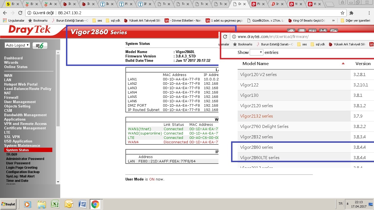
Task: Open VPN and Remote Access menu
Action: click(x=25, y=124)
